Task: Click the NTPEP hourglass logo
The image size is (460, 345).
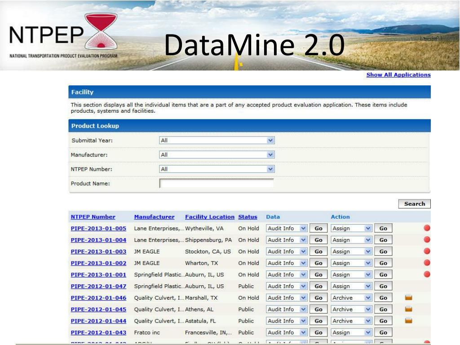Action: [101, 31]
